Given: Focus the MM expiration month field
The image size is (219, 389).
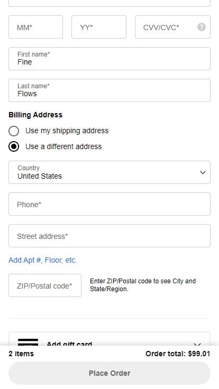Looking at the screenshot, I should pos(36,27).
